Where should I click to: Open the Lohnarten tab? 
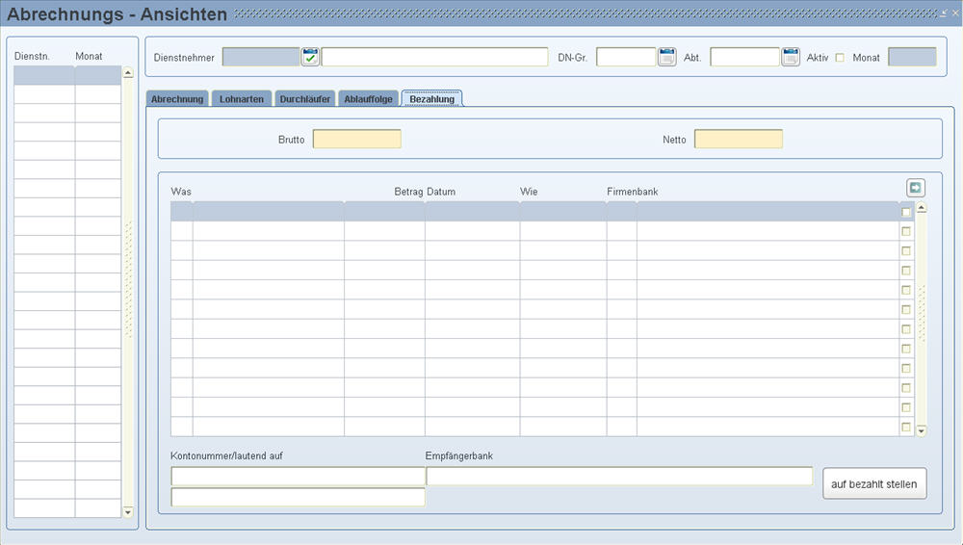click(x=242, y=99)
